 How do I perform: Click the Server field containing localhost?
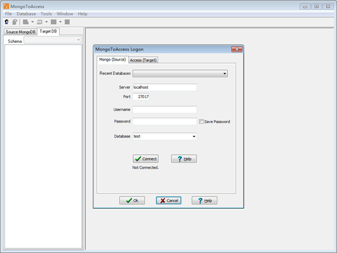(x=165, y=87)
